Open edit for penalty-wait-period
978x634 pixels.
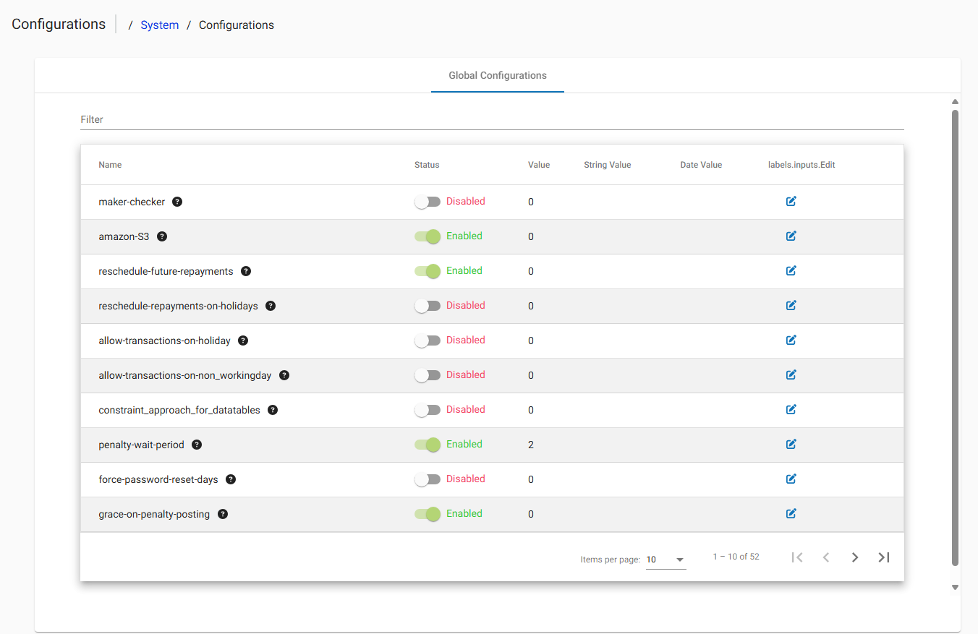(791, 445)
